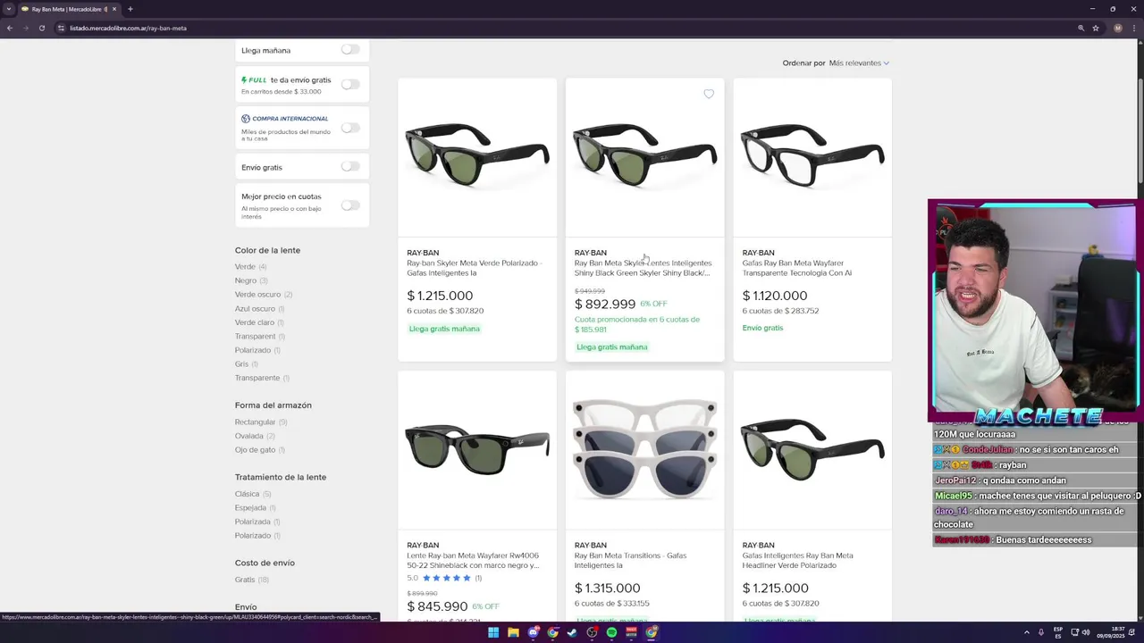Open the tab search chevron at top-left
Screen dimensions: 1144x643
tap(8, 9)
